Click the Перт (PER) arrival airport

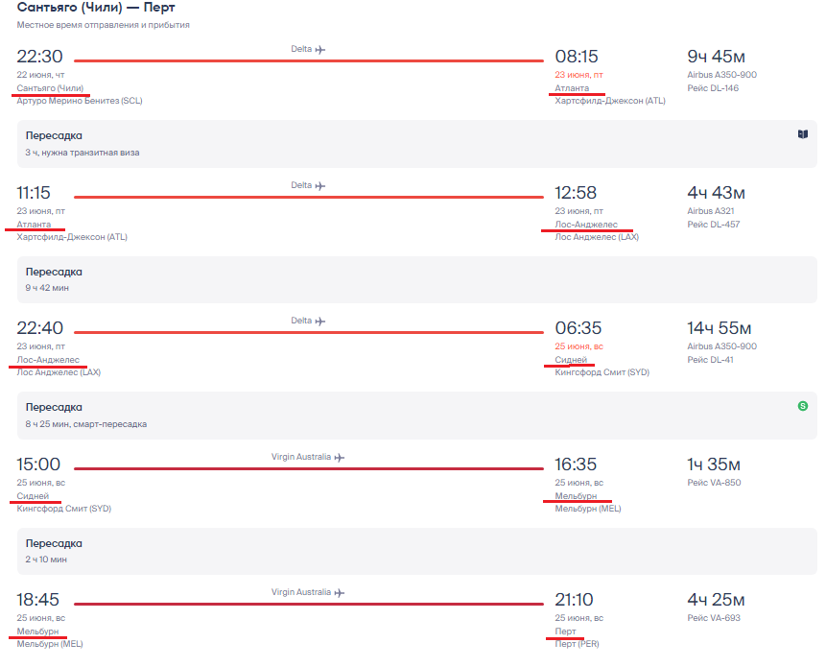(x=577, y=644)
